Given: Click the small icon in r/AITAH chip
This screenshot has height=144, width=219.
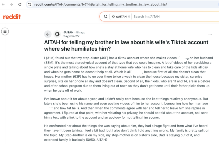Looking at the screenshot, I should click(113, 16).
